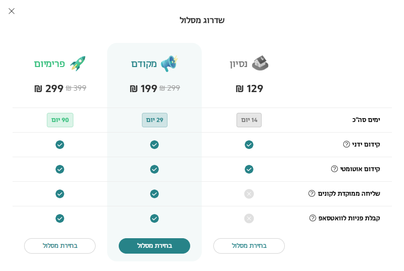Click the struck-through 399 ₪ price
This screenshot has height=271, width=404.
[76, 88]
